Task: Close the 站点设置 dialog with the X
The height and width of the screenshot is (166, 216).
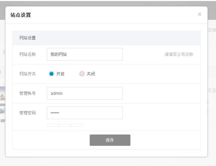Action: click(x=200, y=14)
